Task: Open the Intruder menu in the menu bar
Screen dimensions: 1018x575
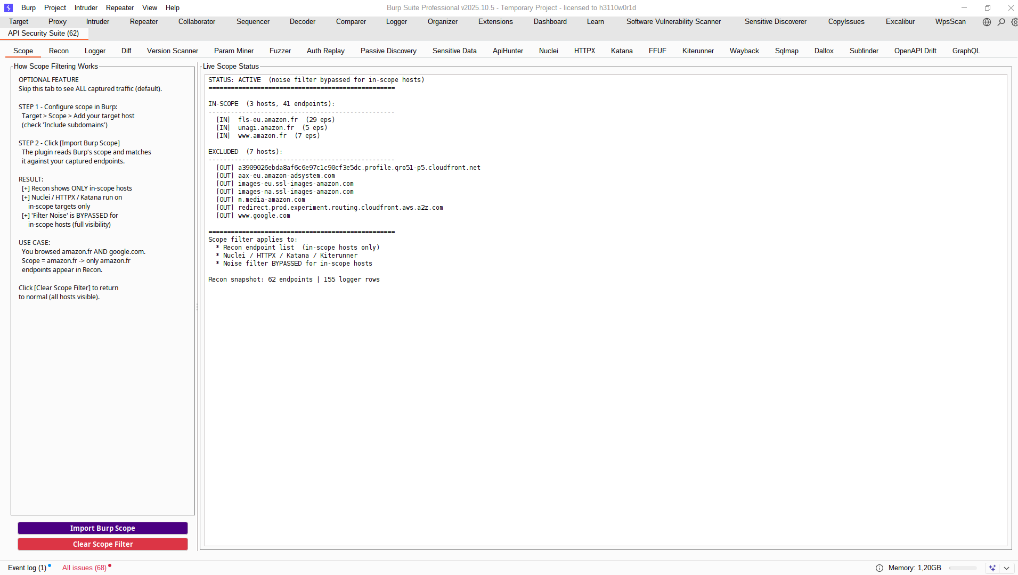Action: coord(86,8)
